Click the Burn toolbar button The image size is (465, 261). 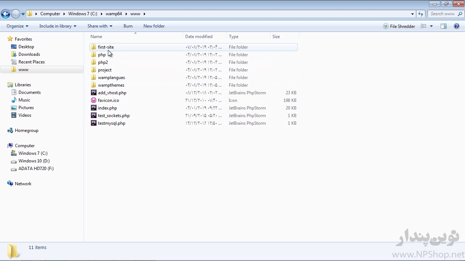tap(128, 26)
